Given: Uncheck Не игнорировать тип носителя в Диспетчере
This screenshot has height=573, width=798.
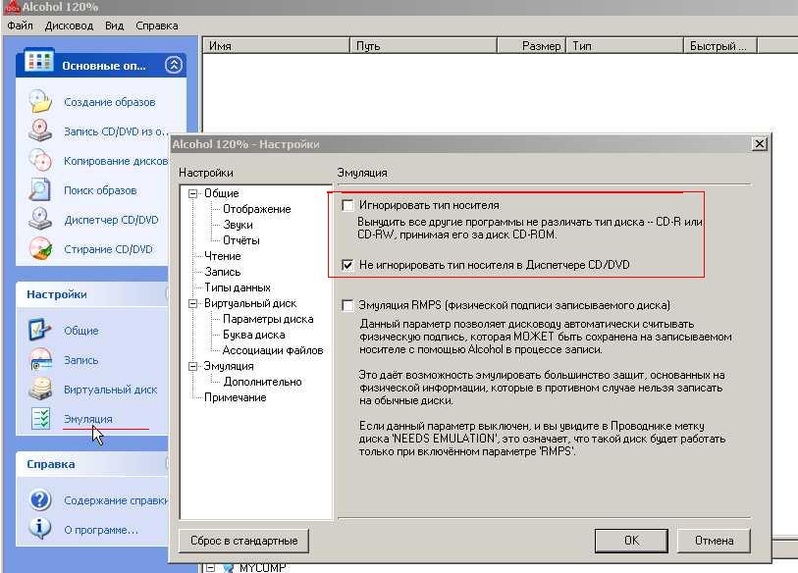Looking at the screenshot, I should [x=348, y=265].
